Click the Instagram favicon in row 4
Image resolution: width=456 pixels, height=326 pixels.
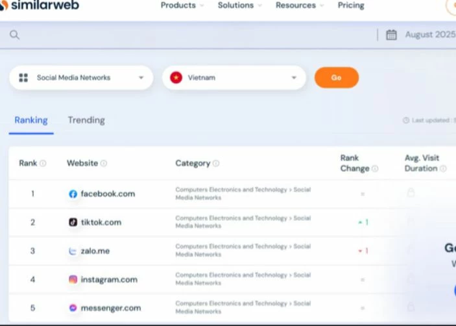coord(73,280)
